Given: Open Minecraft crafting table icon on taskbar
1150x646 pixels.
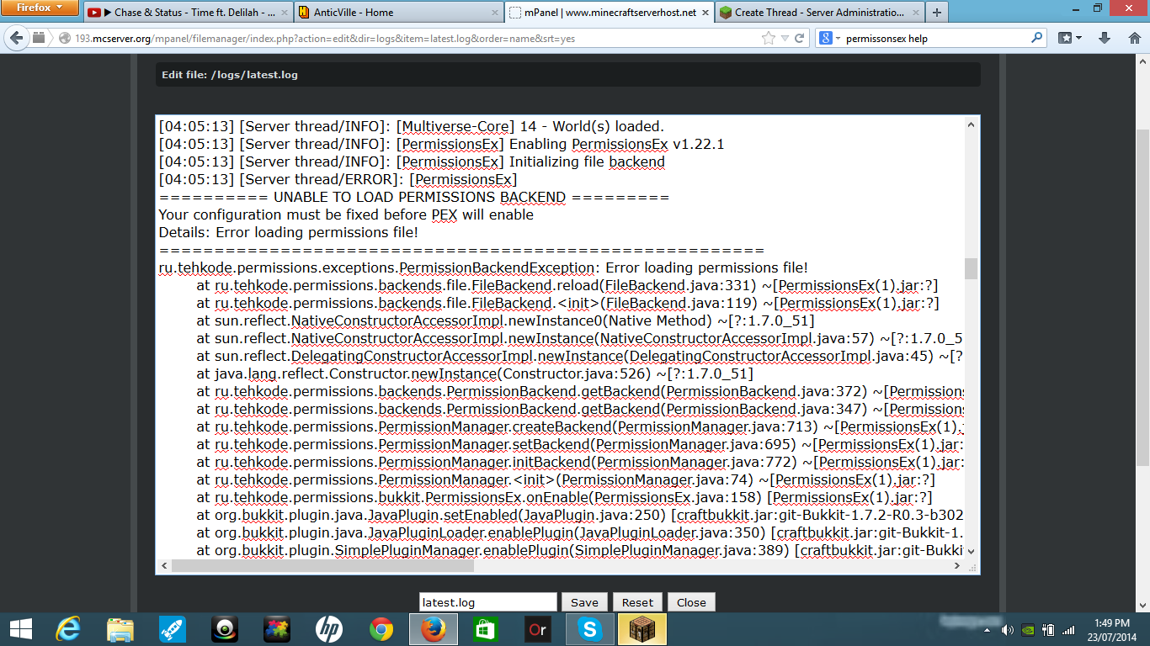Looking at the screenshot, I should click(x=642, y=629).
